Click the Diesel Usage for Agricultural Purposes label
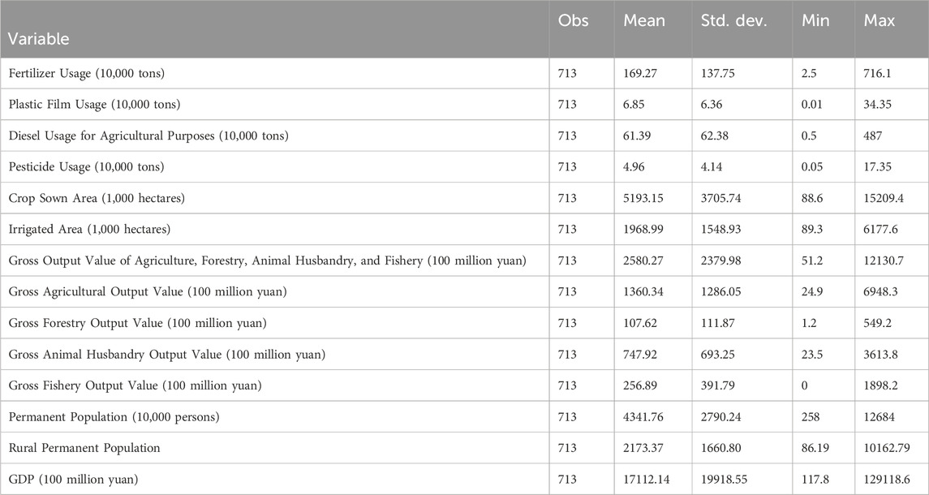The height and width of the screenshot is (495, 929). coord(148,136)
